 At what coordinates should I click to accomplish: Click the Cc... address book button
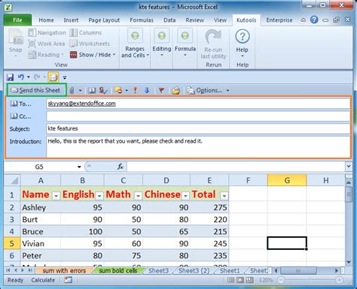pyautogui.click(x=20, y=116)
